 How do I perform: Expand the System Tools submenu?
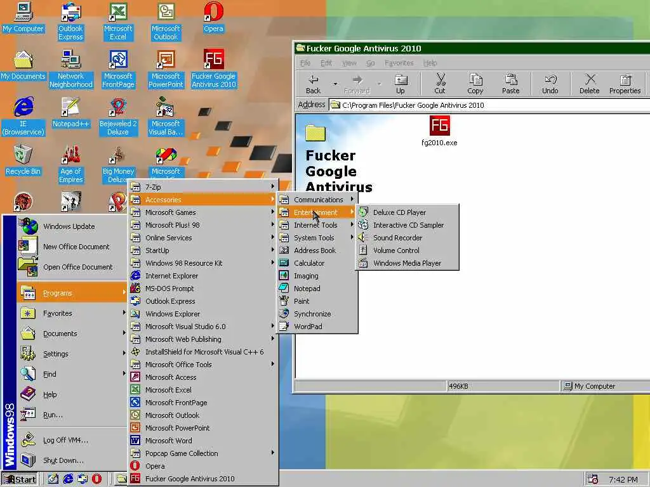coord(317,238)
